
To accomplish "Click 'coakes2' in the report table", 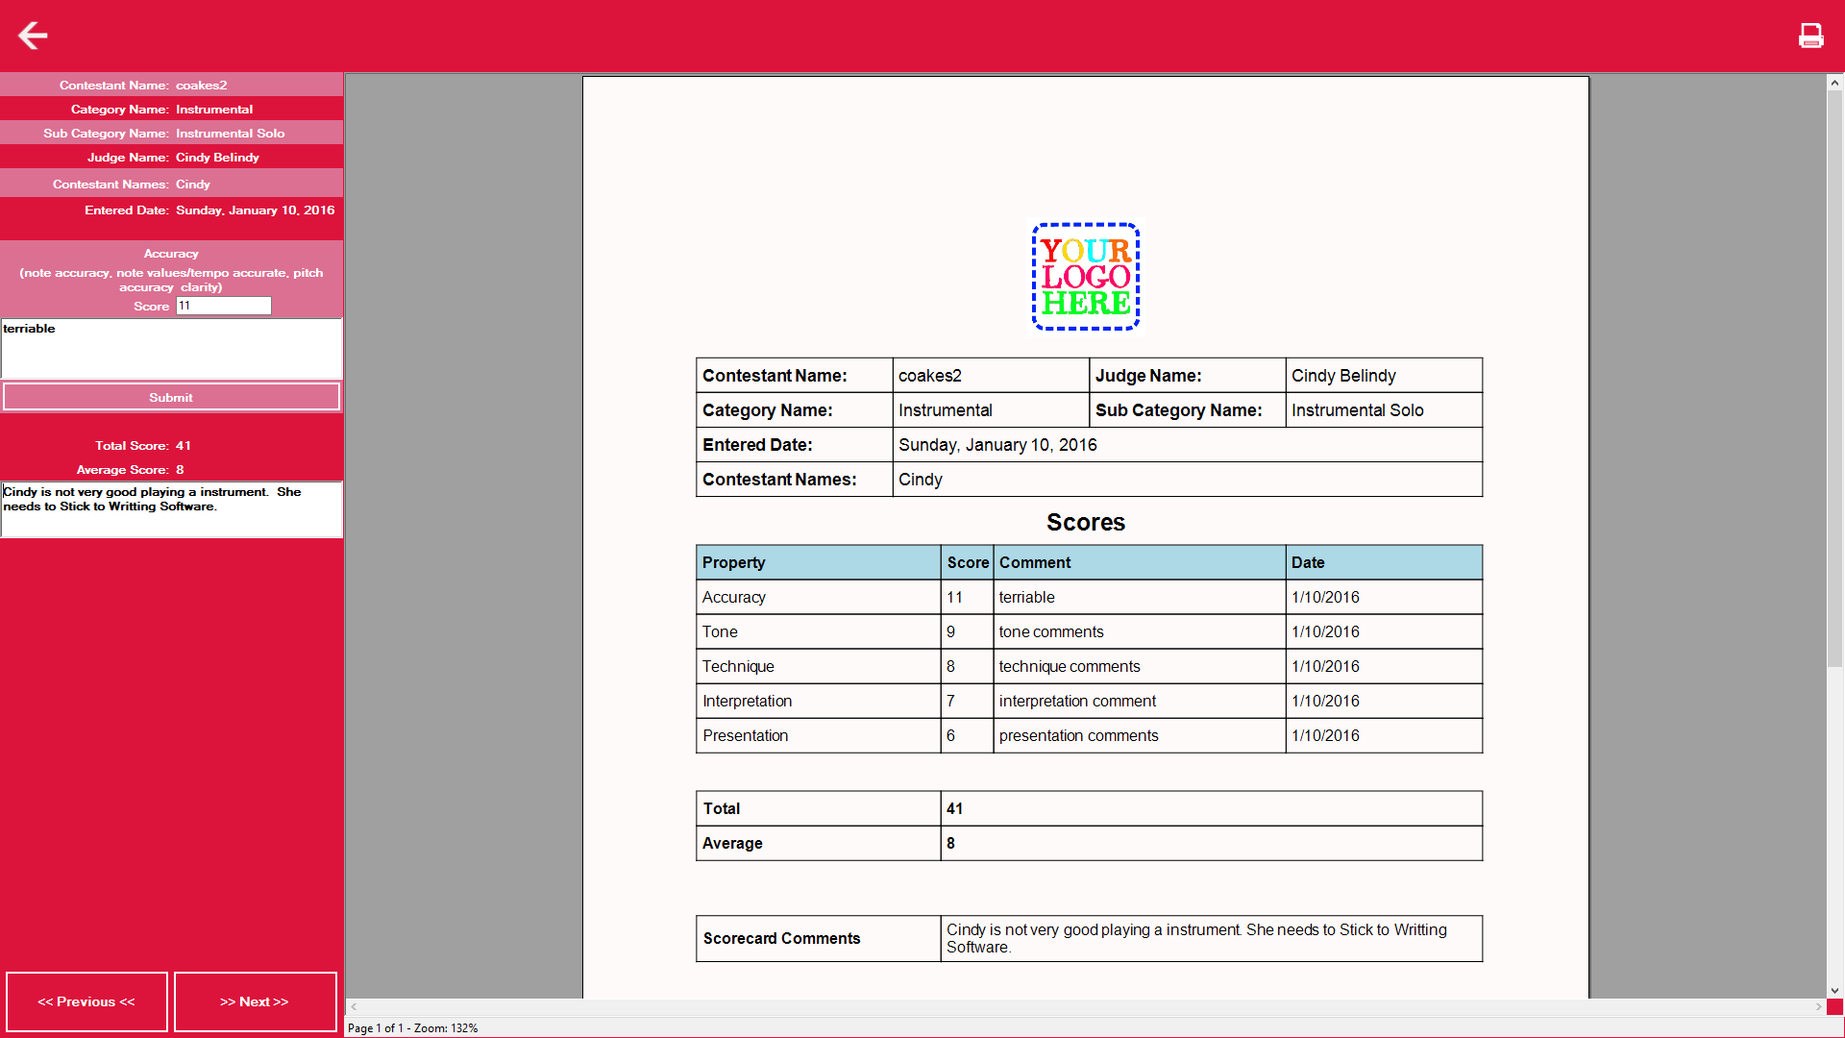I will coord(929,376).
